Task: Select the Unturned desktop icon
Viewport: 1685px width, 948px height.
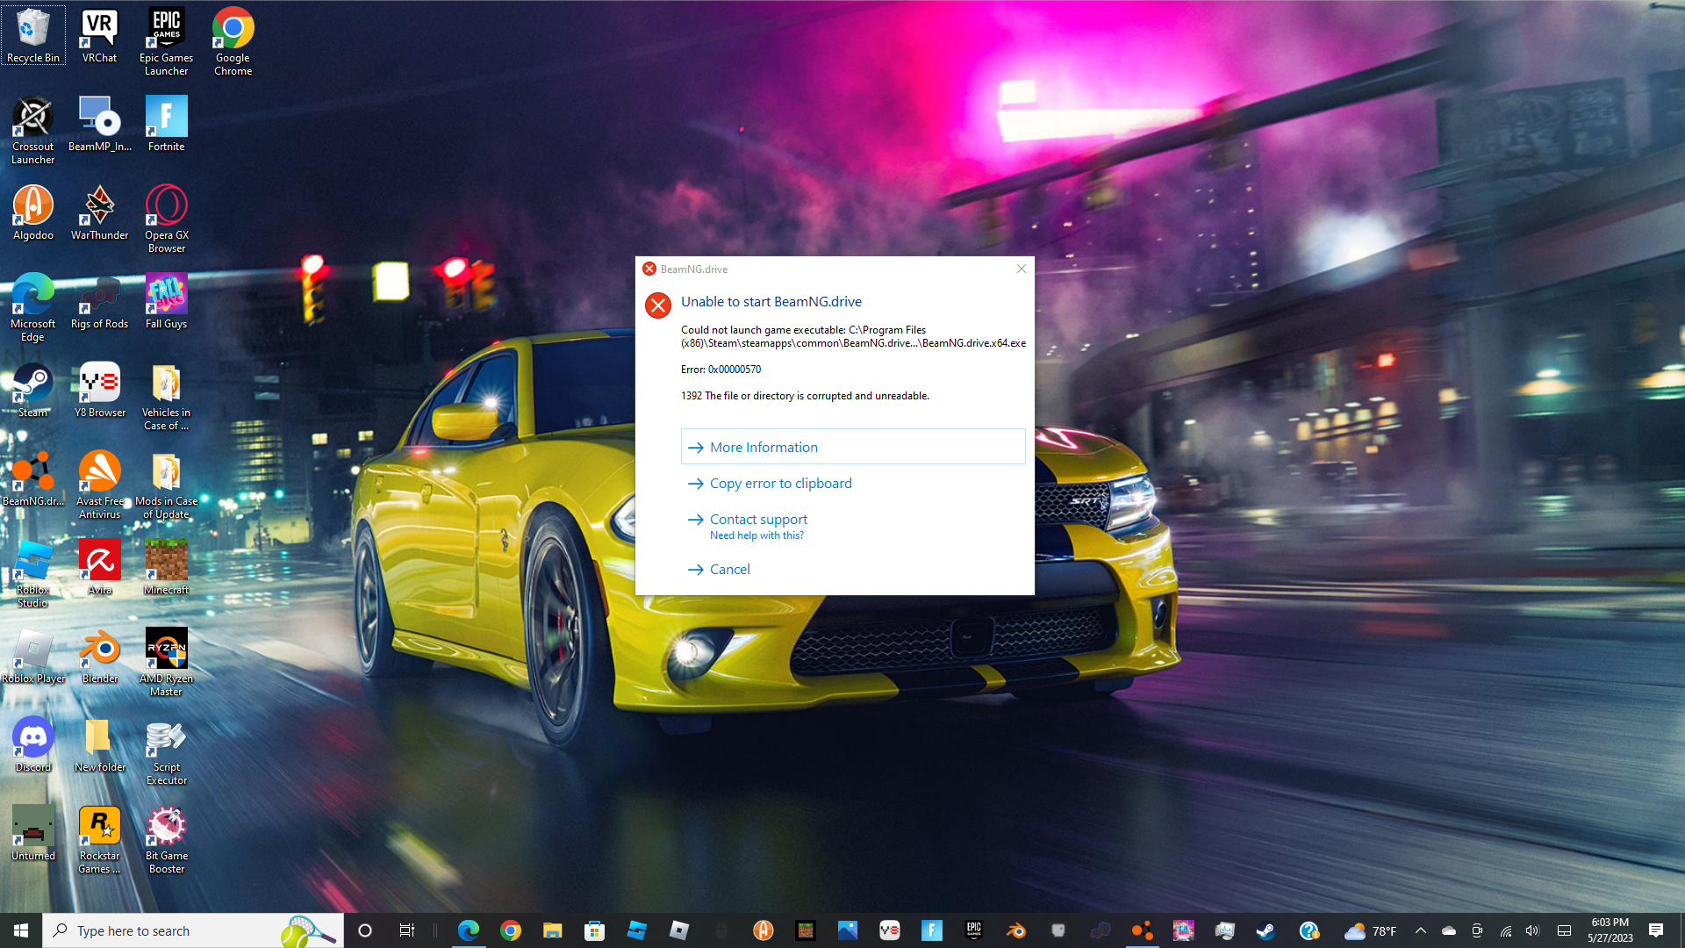Action: pyautogui.click(x=33, y=833)
